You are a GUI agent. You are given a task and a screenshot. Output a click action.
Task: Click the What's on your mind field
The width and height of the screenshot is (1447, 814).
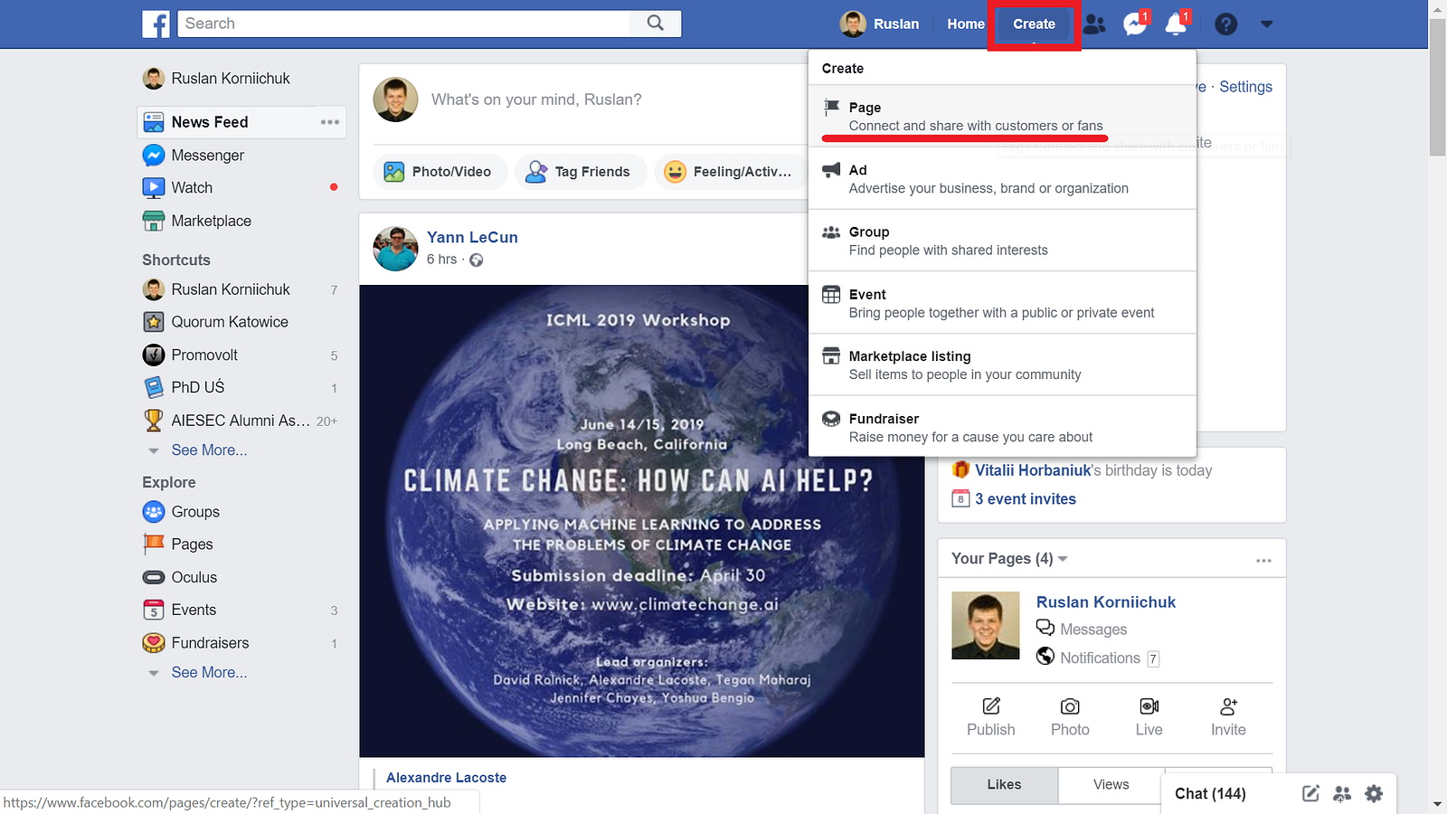coord(536,99)
